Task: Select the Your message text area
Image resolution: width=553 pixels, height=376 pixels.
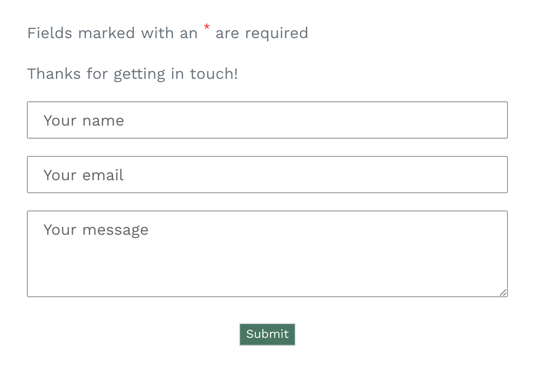Action: click(x=267, y=254)
